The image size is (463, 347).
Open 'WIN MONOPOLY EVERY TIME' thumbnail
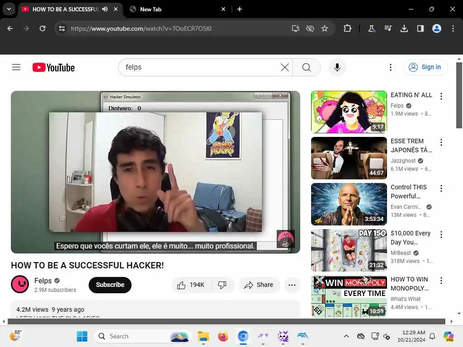(349, 296)
